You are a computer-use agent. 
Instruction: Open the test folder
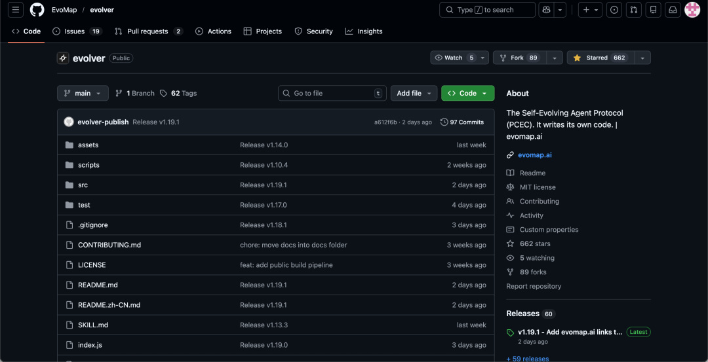click(84, 205)
